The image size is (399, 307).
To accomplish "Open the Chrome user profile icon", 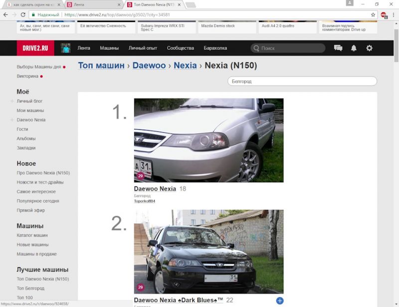I will [x=350, y=3].
